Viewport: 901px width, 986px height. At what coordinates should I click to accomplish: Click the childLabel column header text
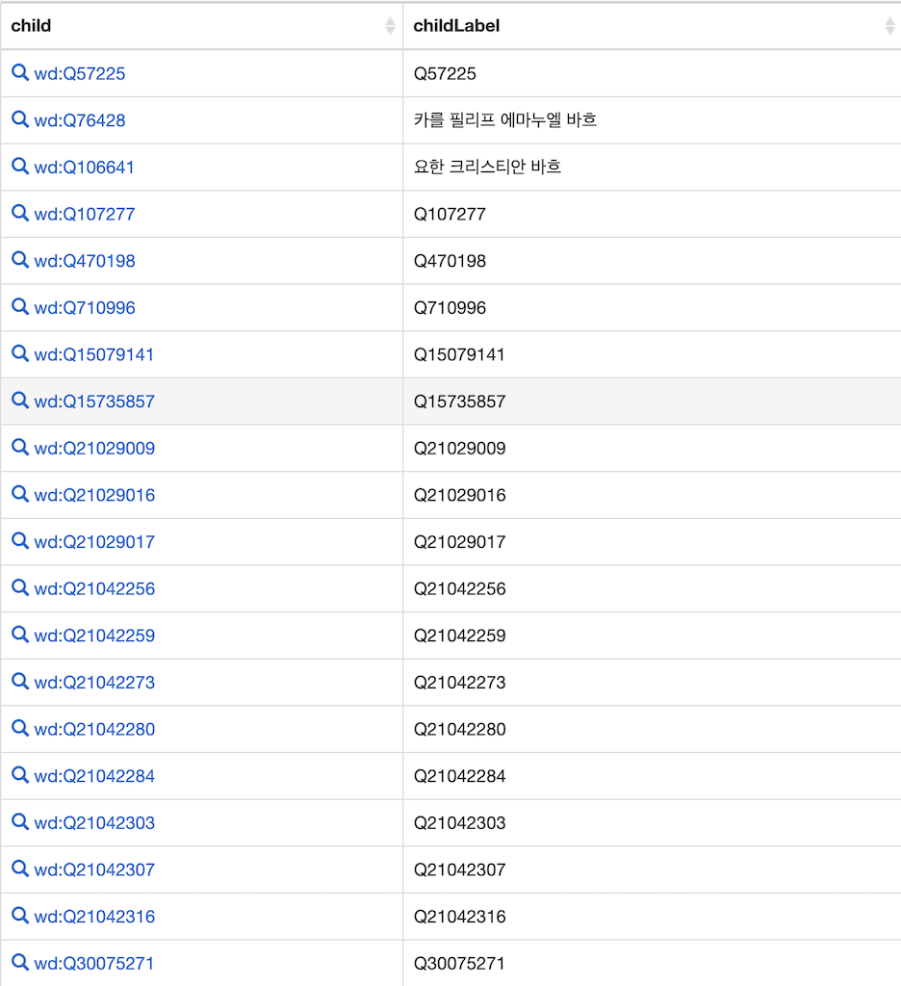tap(456, 26)
